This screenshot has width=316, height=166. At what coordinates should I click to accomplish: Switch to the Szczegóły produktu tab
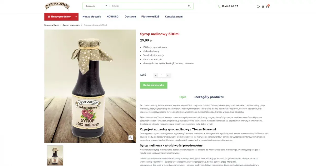point(209,97)
